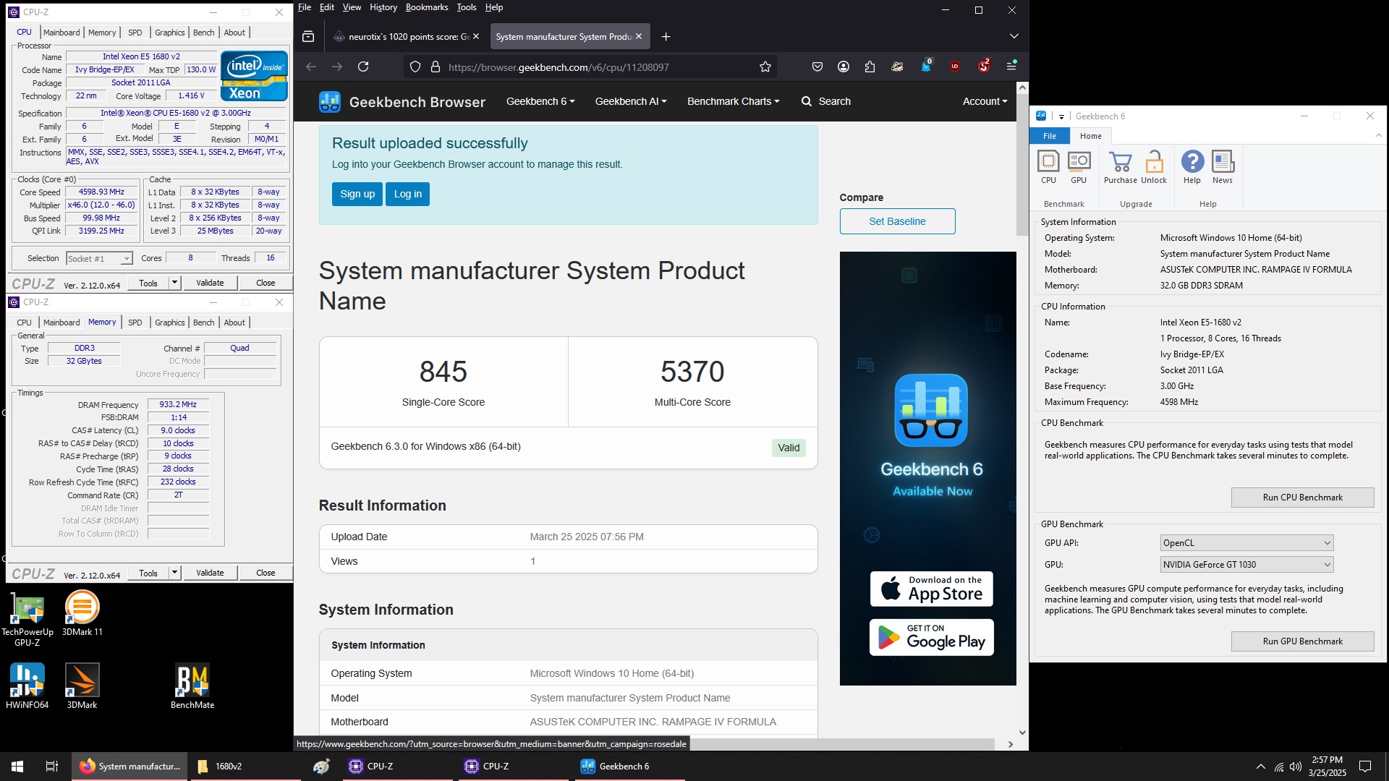List all Firefox tabs with the chevron
The image size is (1389, 781).
[x=1014, y=36]
